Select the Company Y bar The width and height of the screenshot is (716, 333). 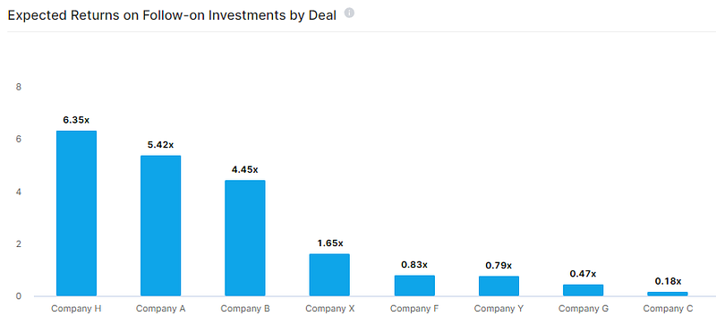pos(499,286)
